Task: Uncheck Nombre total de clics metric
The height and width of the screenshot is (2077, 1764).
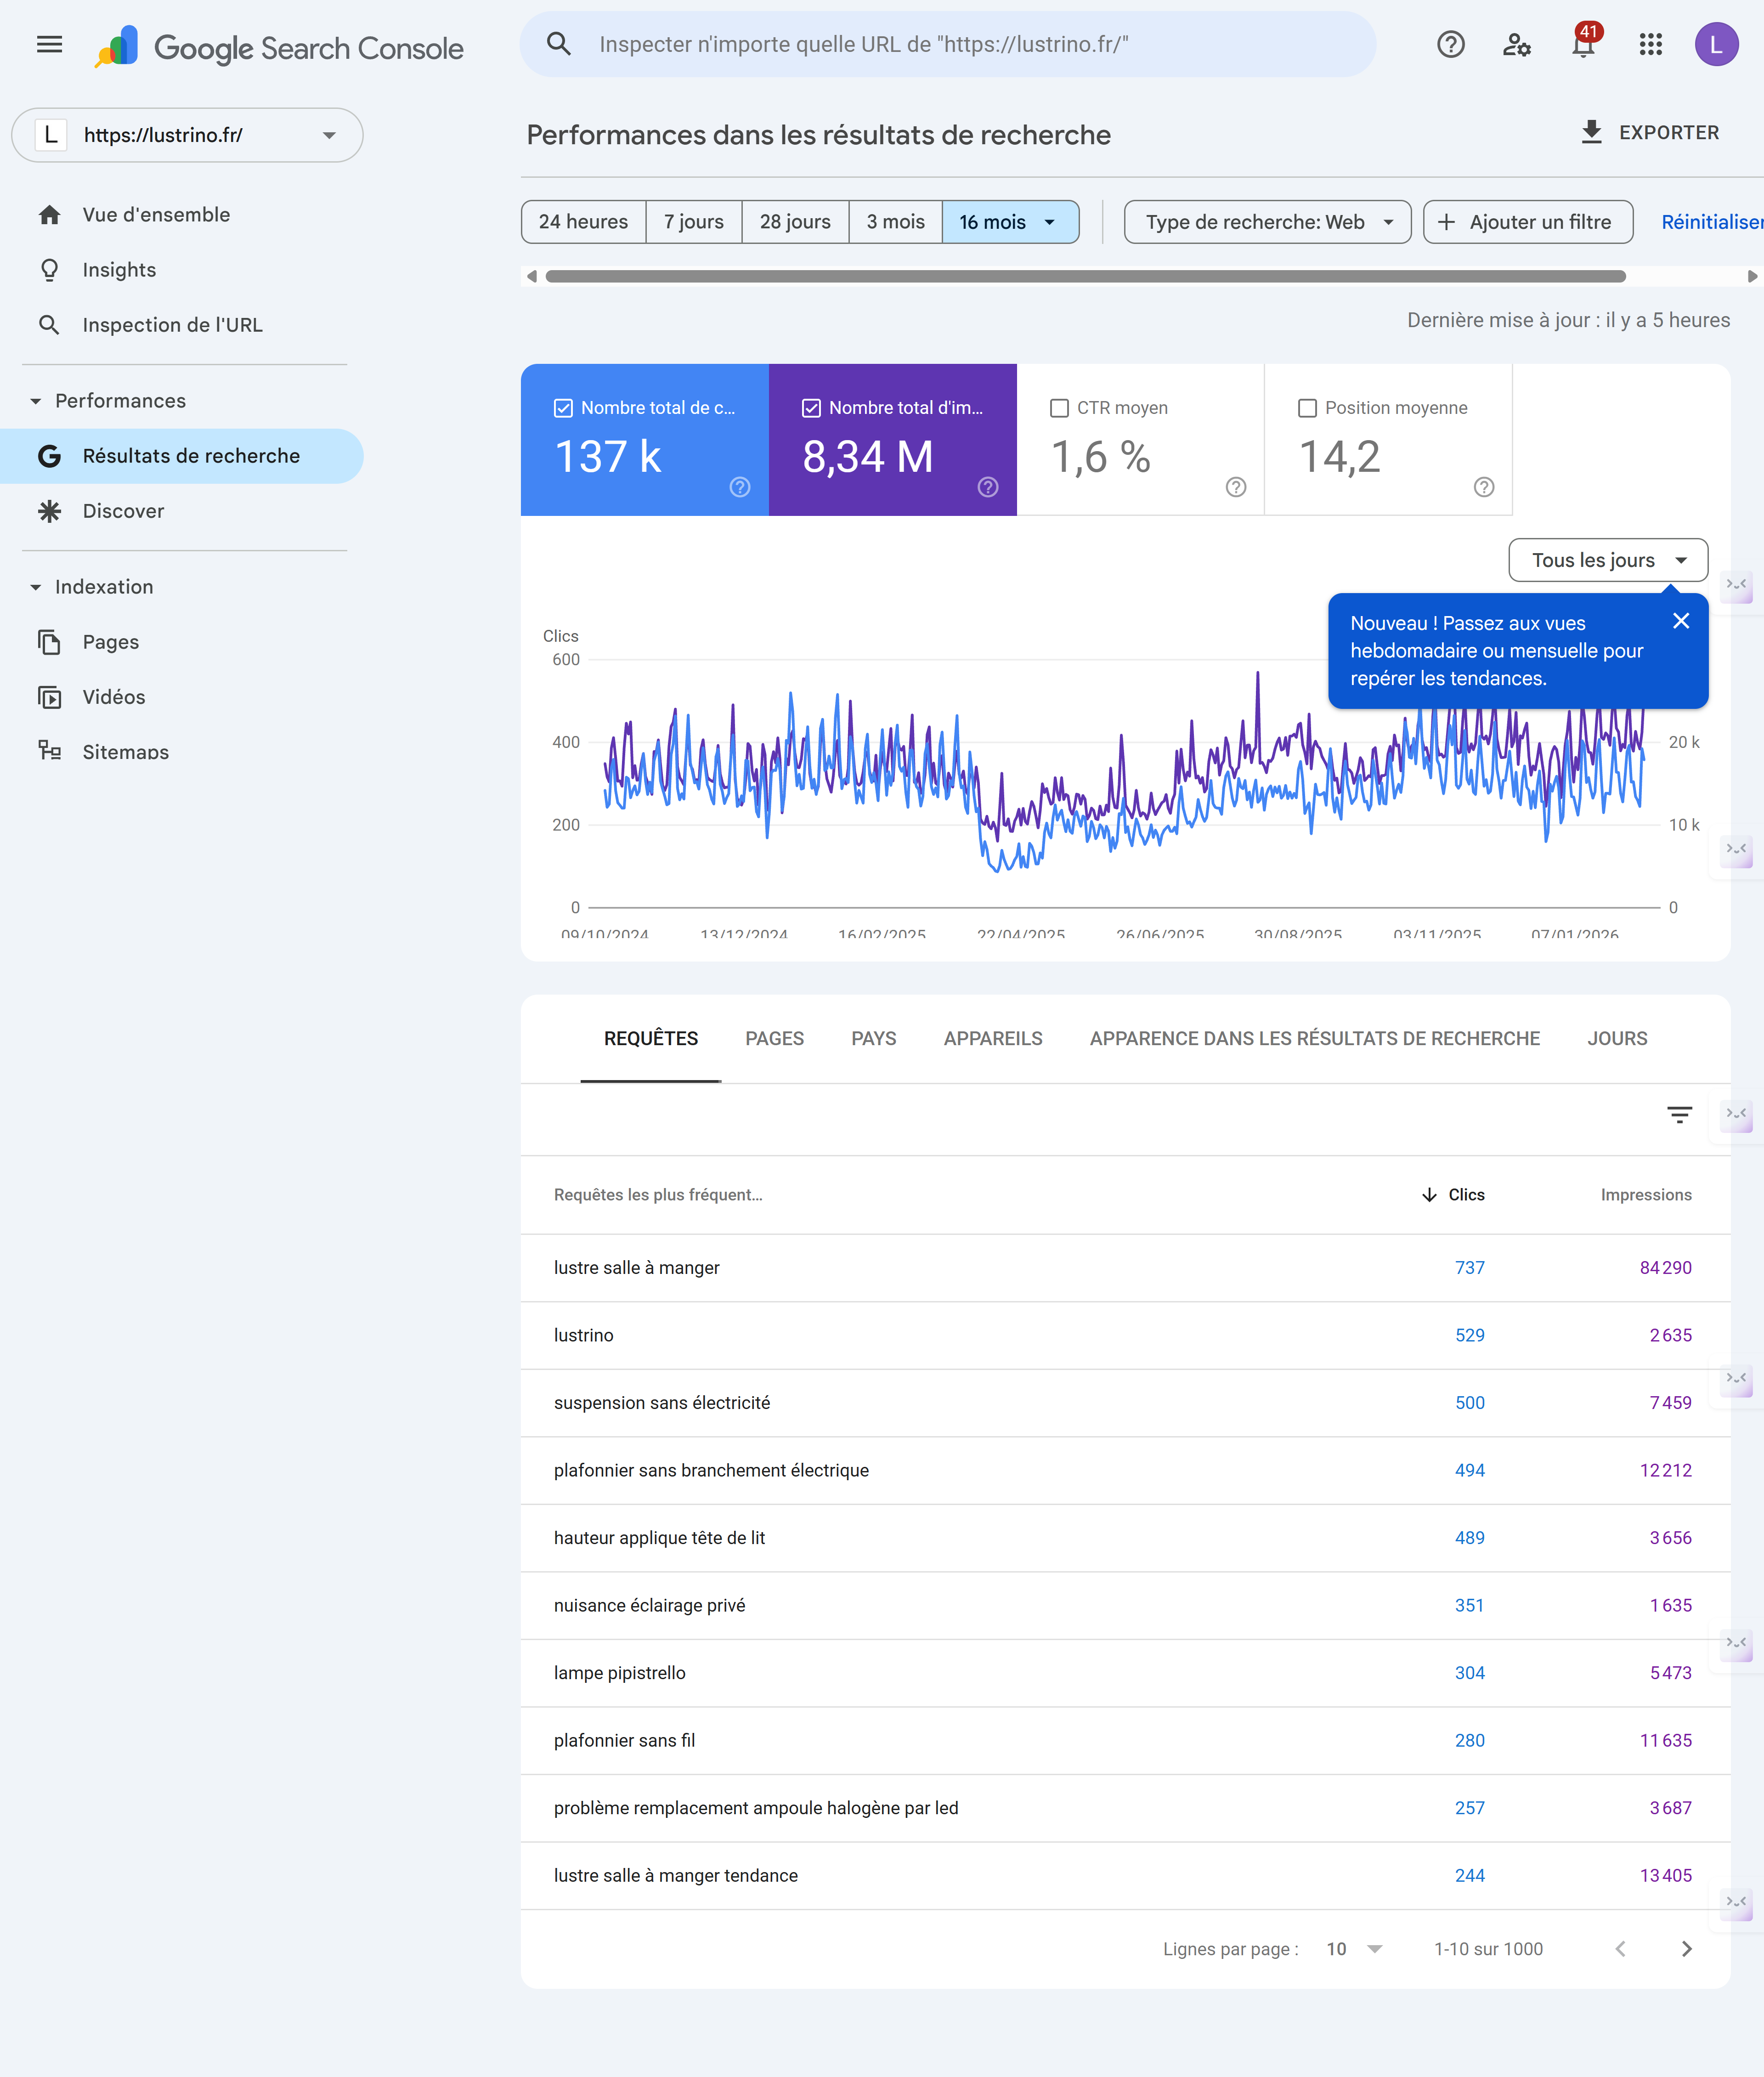Action: coord(563,408)
